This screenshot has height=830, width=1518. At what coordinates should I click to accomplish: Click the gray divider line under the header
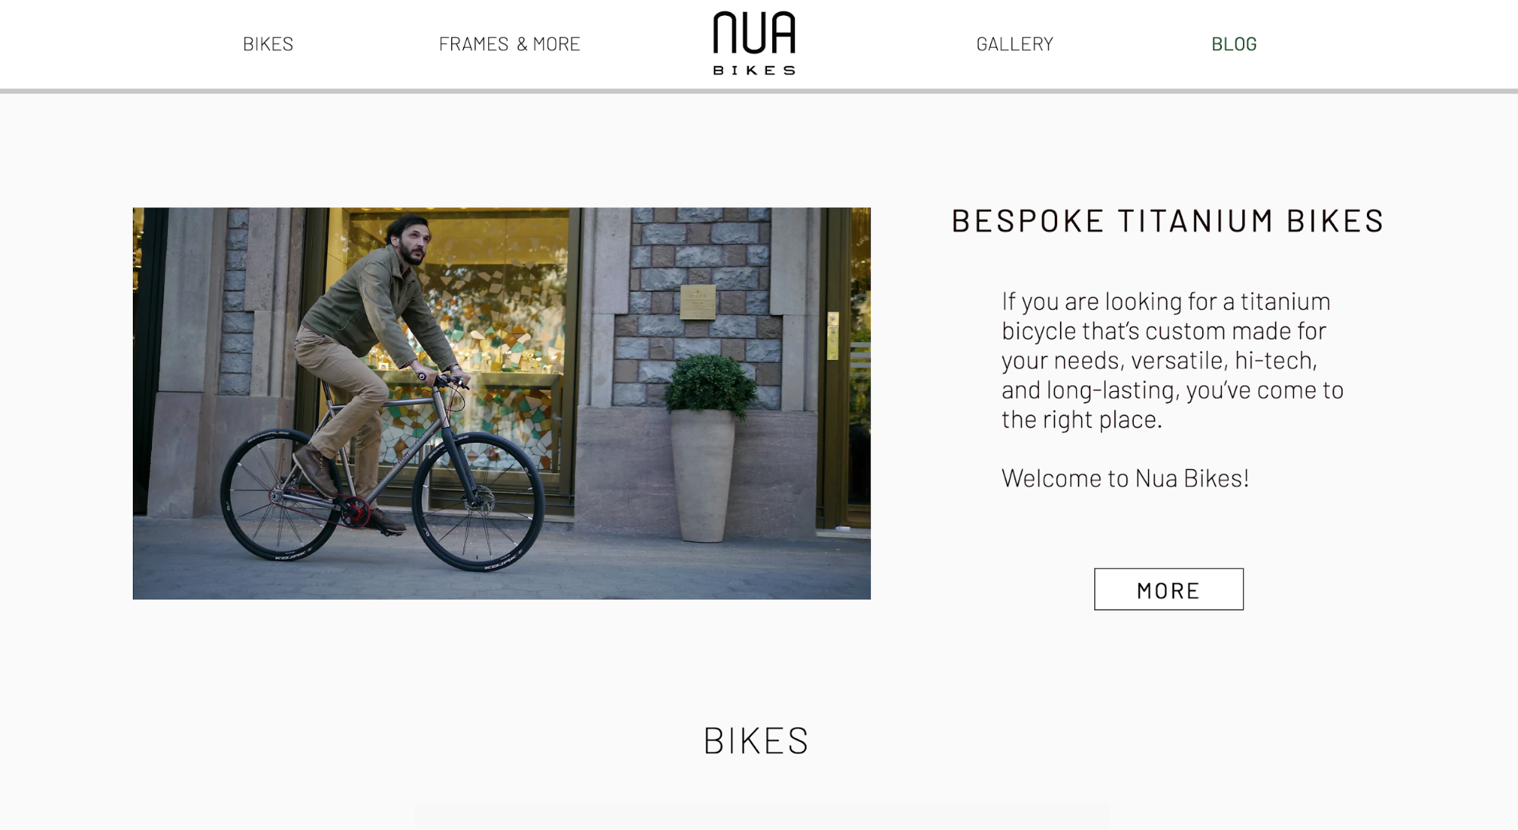pos(759,91)
